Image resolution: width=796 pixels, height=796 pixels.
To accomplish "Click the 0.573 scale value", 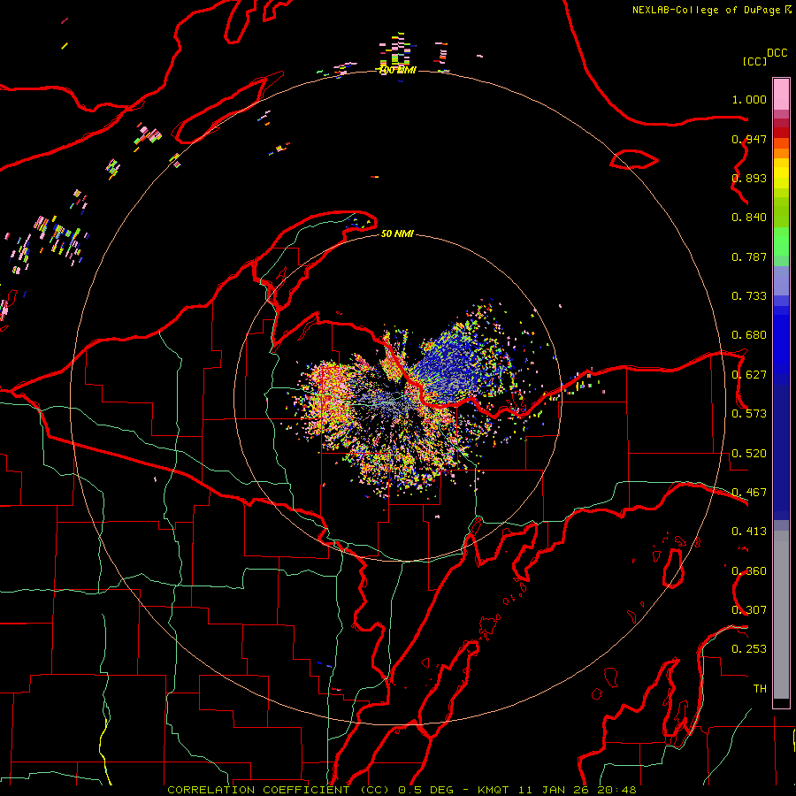I will 749,414.
